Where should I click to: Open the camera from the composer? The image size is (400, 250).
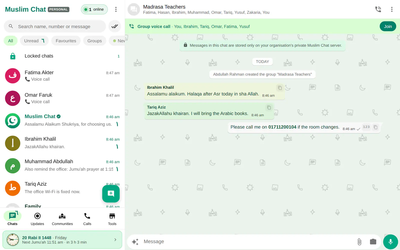tap(373, 242)
